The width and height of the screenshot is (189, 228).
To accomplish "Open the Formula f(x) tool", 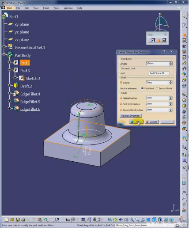I will (68, 220).
